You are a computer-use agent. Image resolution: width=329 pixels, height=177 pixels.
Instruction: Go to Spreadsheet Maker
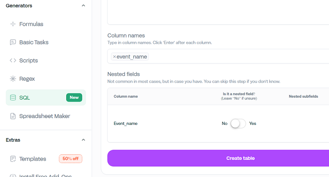point(44,116)
